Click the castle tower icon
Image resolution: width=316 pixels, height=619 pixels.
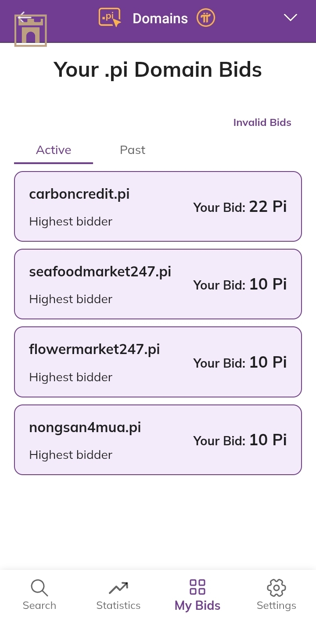[31, 32]
